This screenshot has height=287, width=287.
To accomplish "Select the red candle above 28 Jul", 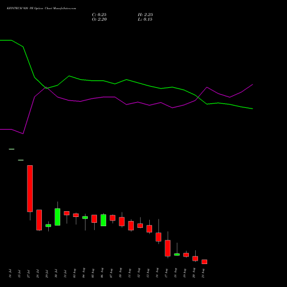I will (x=39, y=220).
